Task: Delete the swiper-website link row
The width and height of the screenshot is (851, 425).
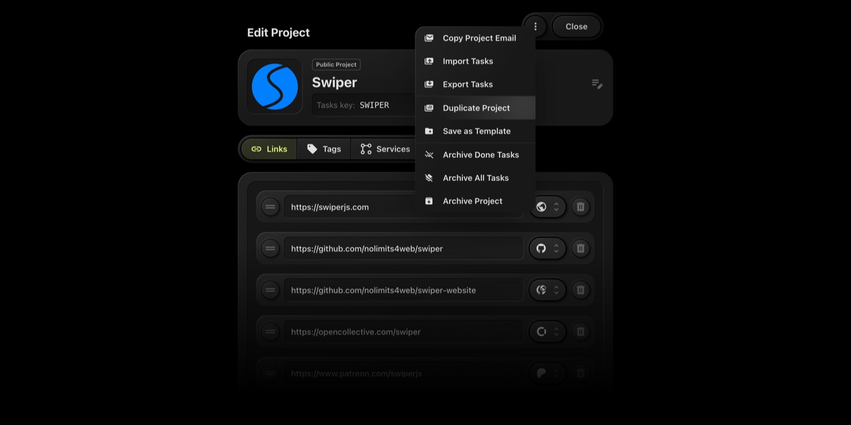Action: (x=580, y=290)
